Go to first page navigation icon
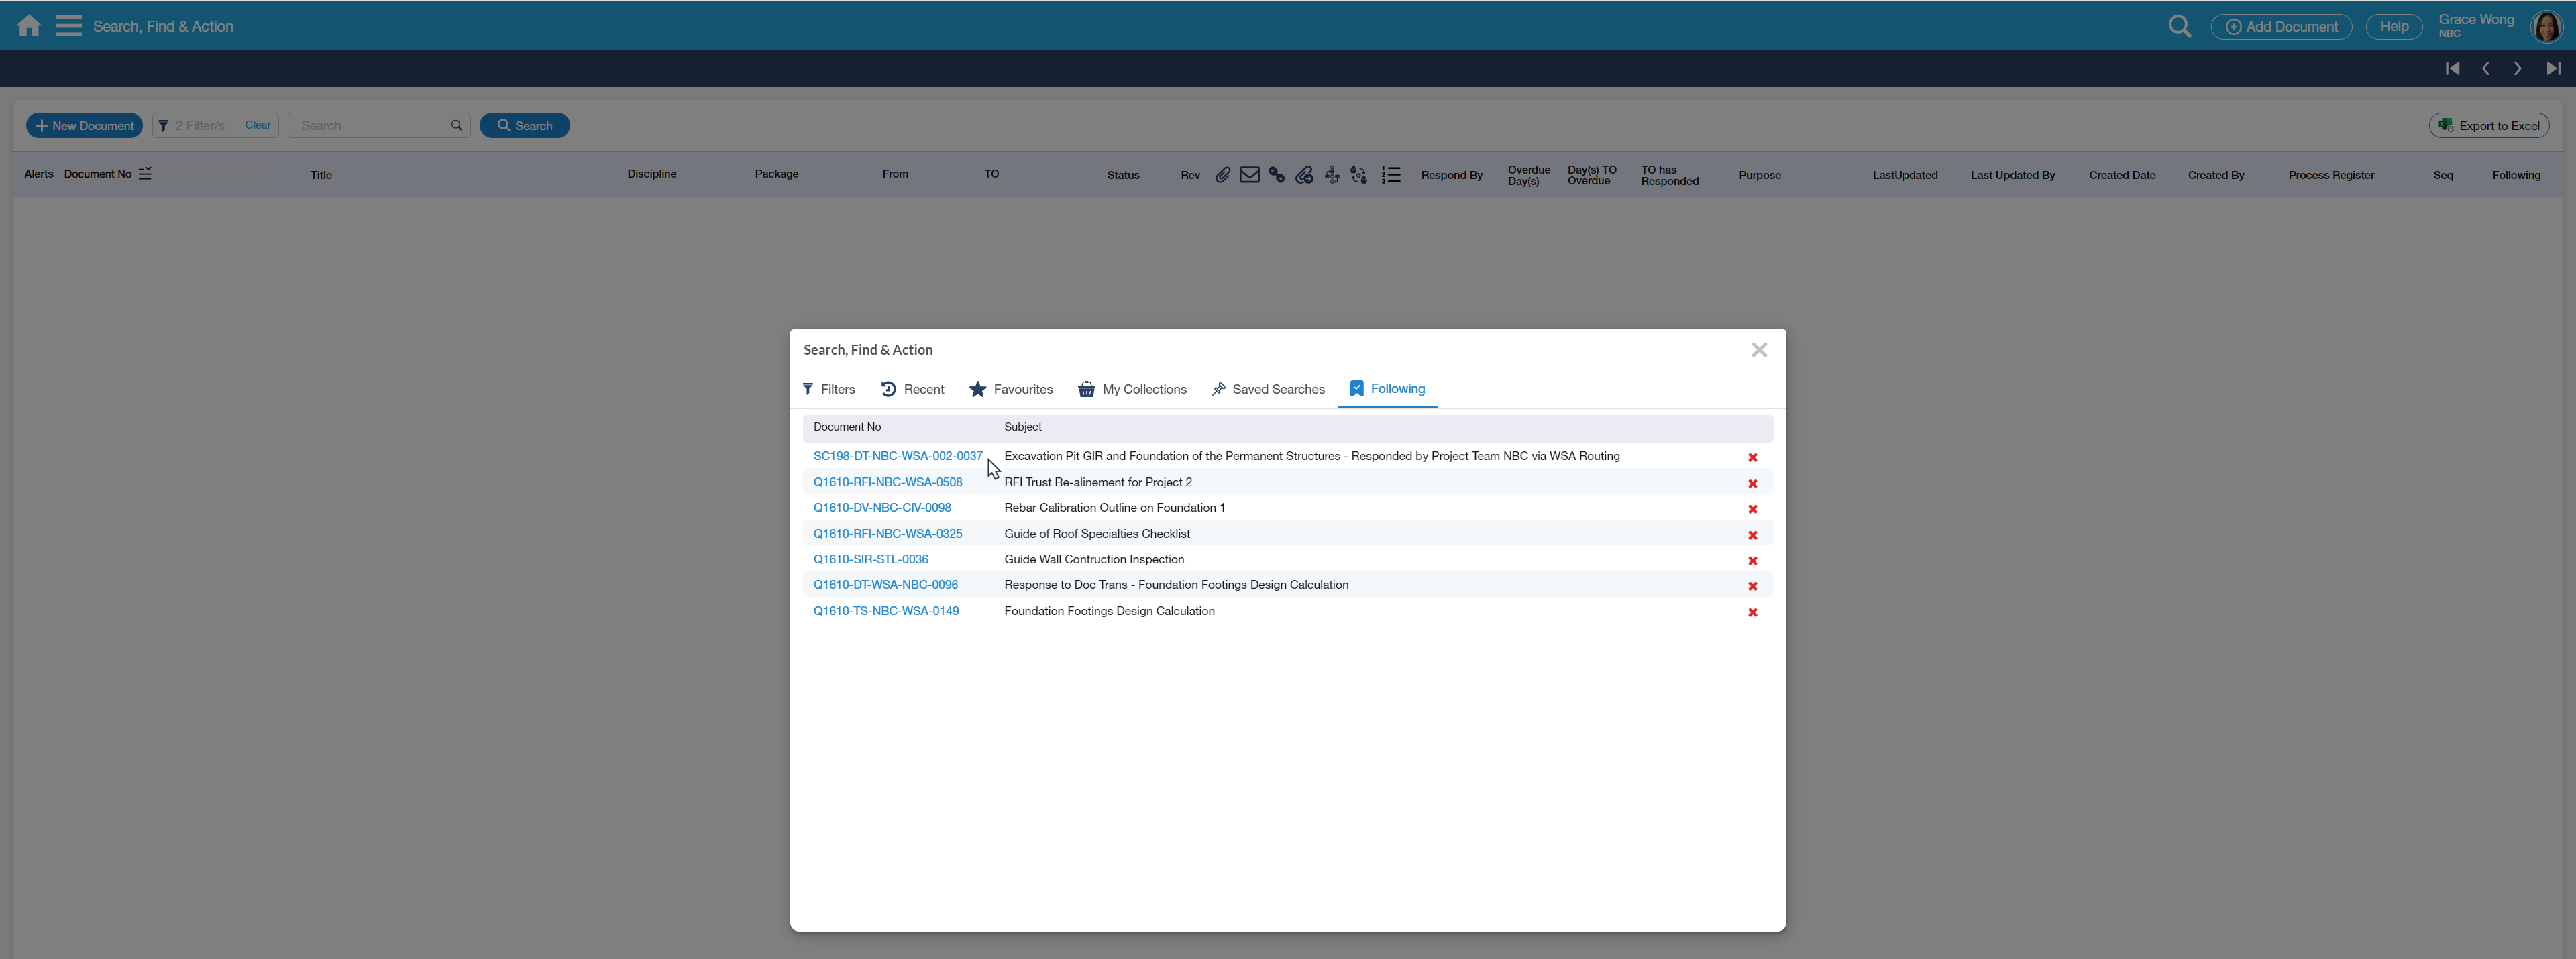 coord(2452,69)
